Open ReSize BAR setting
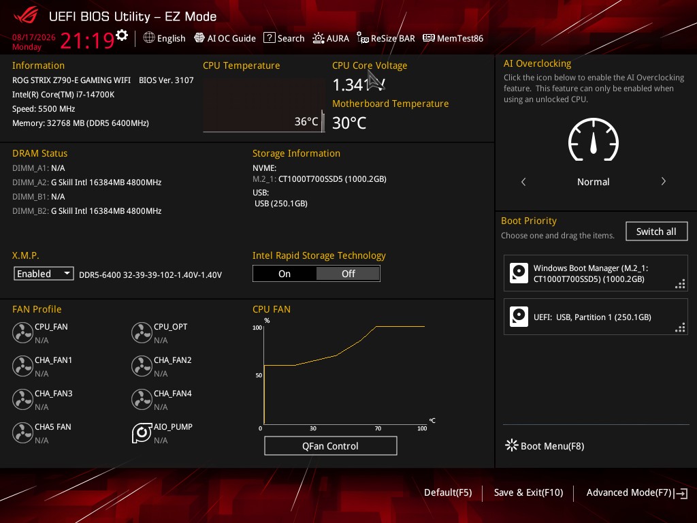 coord(386,38)
